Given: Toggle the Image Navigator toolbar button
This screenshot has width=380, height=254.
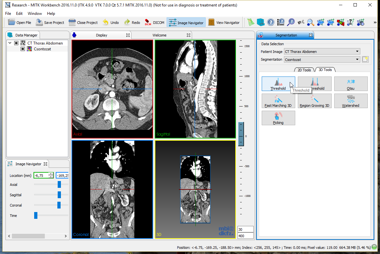Looking at the screenshot, I should pos(186,22).
